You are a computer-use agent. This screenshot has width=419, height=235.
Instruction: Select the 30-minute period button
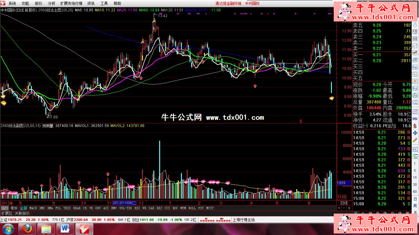[x=415, y=184]
